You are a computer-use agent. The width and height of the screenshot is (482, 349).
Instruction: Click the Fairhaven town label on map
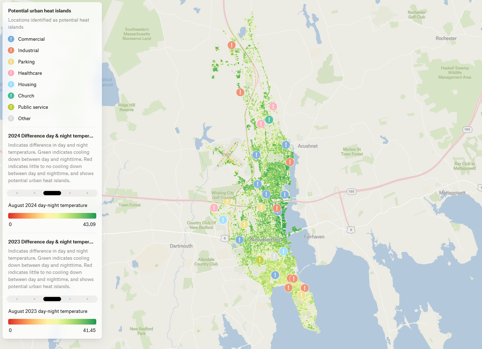point(314,237)
